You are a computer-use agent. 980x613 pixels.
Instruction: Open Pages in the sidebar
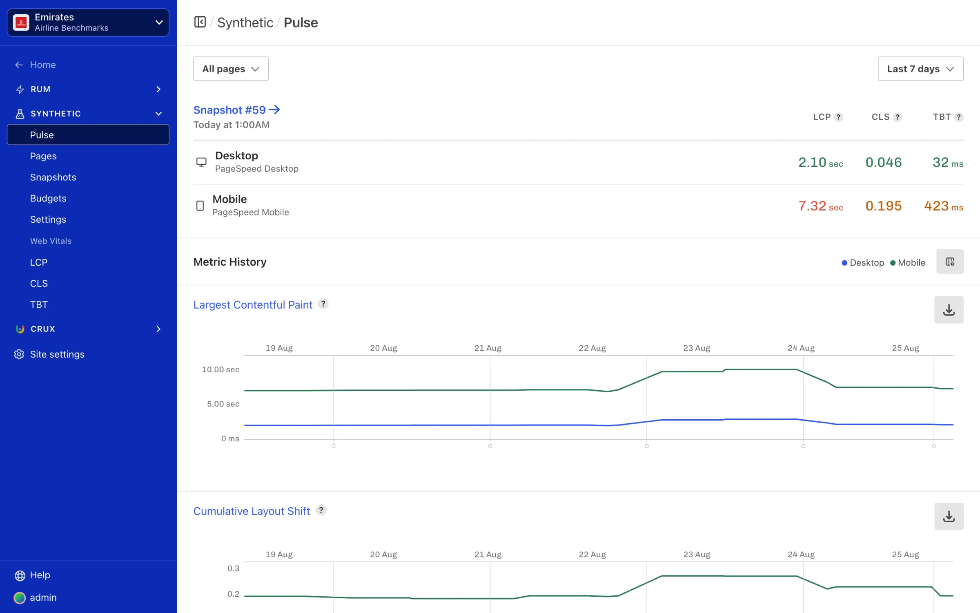pyautogui.click(x=43, y=156)
